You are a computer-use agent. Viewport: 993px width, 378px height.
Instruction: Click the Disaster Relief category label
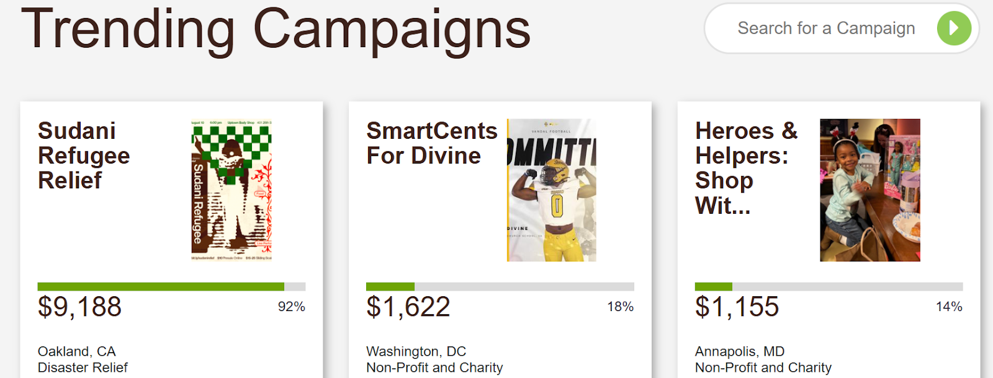[x=83, y=367]
